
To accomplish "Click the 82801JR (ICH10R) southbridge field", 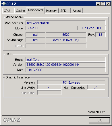I will pyautogui.click(x=66, y=40).
